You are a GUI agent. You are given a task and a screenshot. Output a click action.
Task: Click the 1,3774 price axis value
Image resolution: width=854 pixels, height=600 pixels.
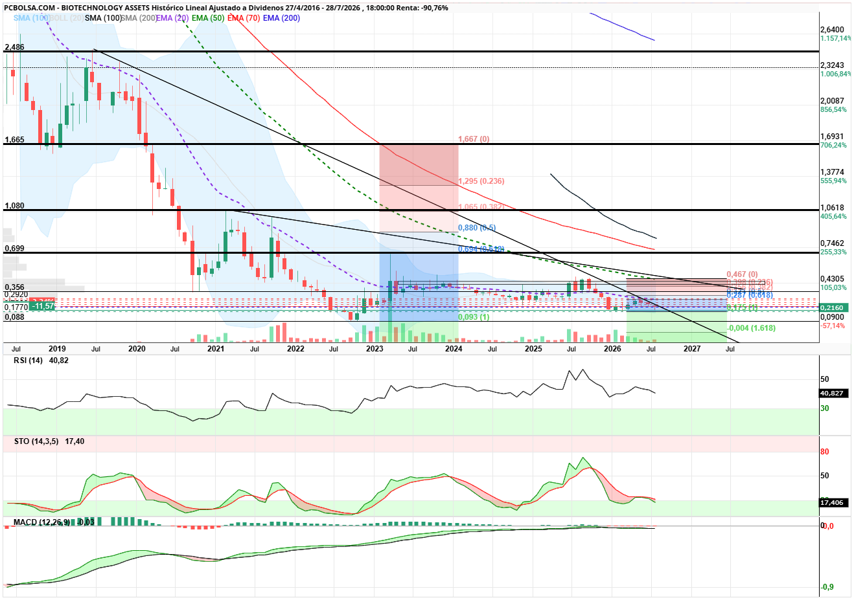click(x=832, y=172)
